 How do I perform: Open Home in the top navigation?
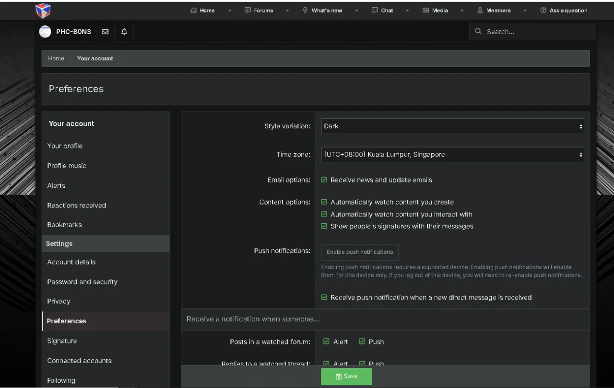click(x=202, y=10)
